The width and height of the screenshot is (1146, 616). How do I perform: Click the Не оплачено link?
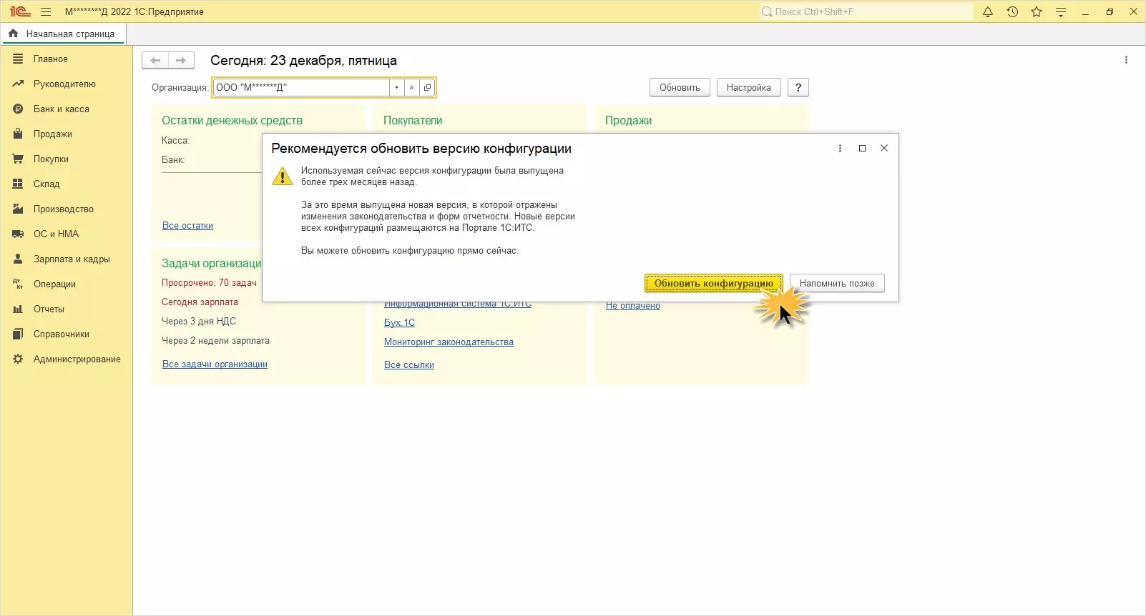coord(633,305)
